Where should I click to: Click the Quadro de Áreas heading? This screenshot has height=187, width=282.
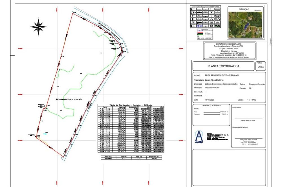[x=211, y=105]
